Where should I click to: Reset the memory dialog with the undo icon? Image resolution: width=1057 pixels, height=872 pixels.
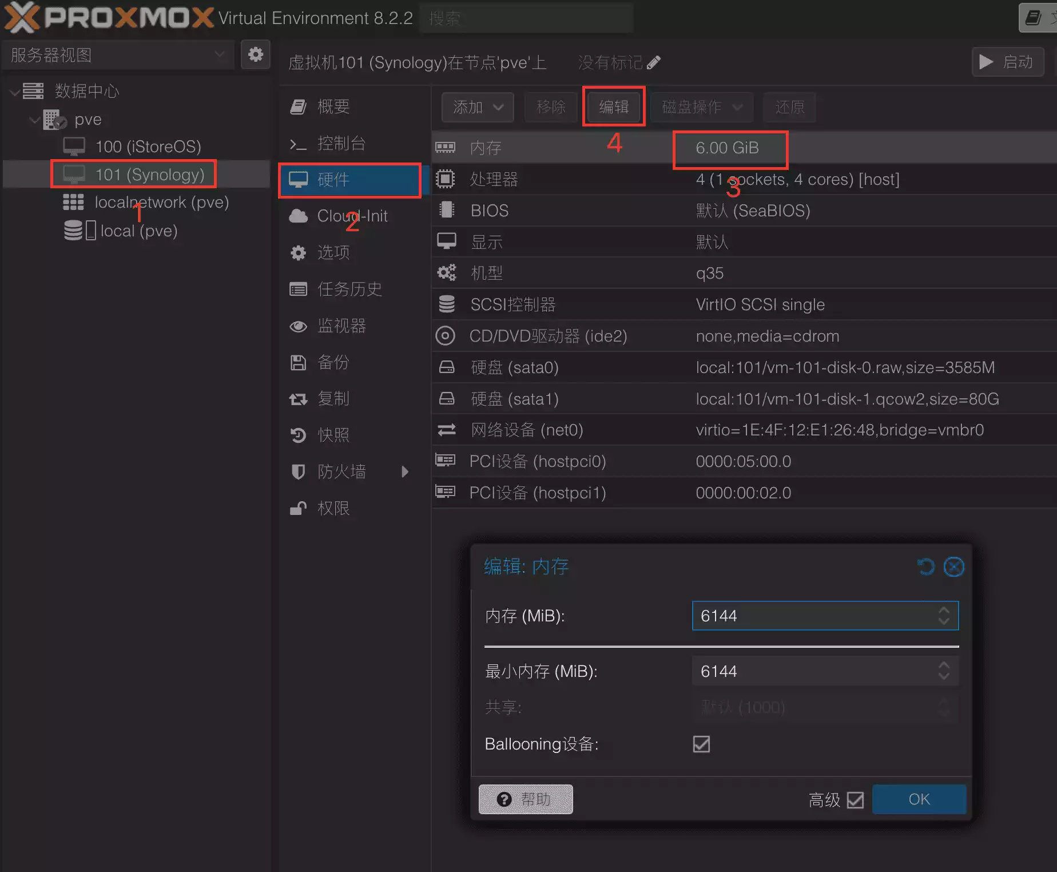[925, 566]
